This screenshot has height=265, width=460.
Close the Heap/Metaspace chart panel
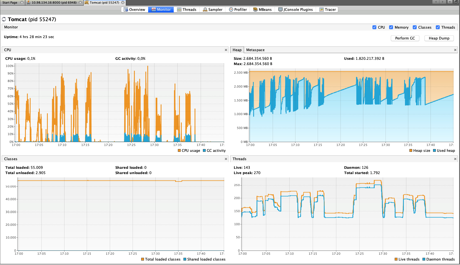(455, 50)
